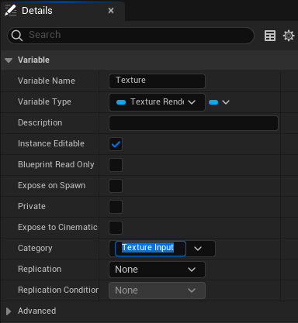Enable Expose on Spawn
This screenshot has width=298, height=323.
pyautogui.click(x=116, y=186)
